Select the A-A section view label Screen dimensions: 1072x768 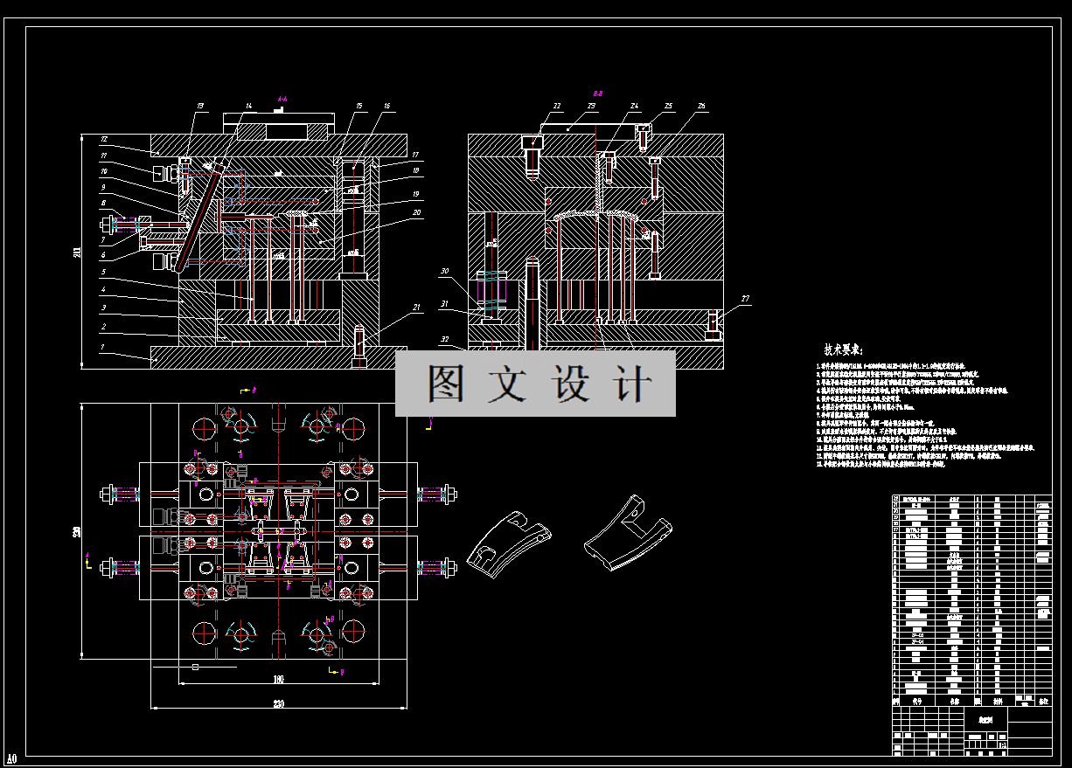pyautogui.click(x=282, y=99)
